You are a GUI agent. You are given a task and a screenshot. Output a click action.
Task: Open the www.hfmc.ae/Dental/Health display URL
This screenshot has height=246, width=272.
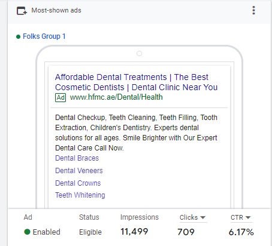[116, 97]
